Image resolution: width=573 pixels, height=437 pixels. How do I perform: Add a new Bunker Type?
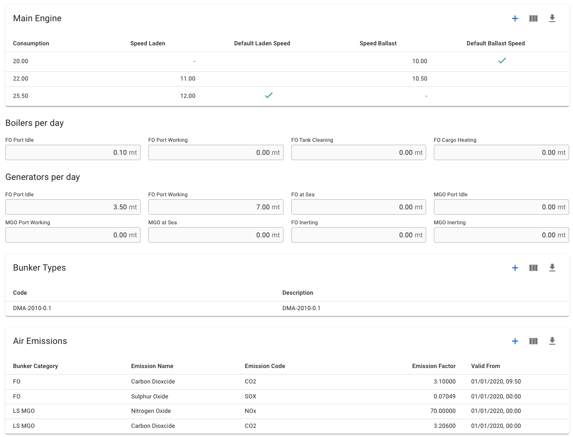515,268
